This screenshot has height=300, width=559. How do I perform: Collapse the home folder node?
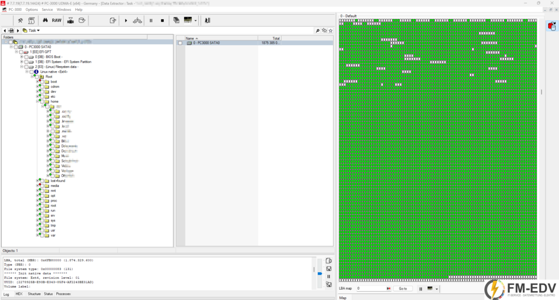point(37,102)
